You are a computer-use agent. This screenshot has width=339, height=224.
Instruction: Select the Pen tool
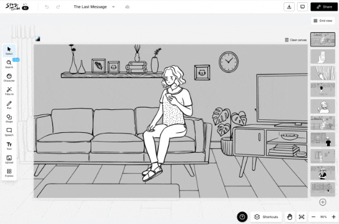9,105
